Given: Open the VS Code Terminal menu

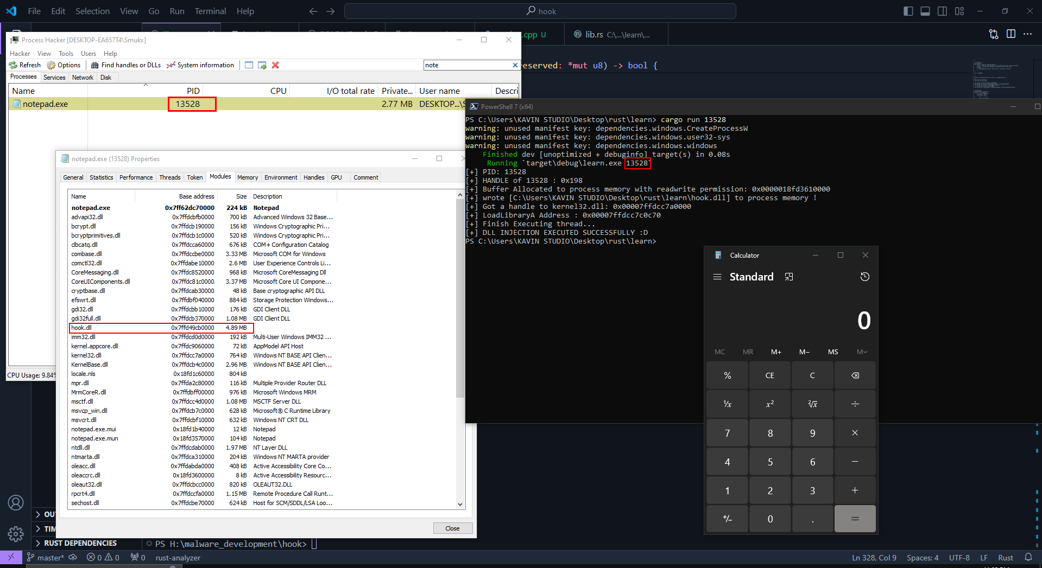Looking at the screenshot, I should (x=210, y=11).
